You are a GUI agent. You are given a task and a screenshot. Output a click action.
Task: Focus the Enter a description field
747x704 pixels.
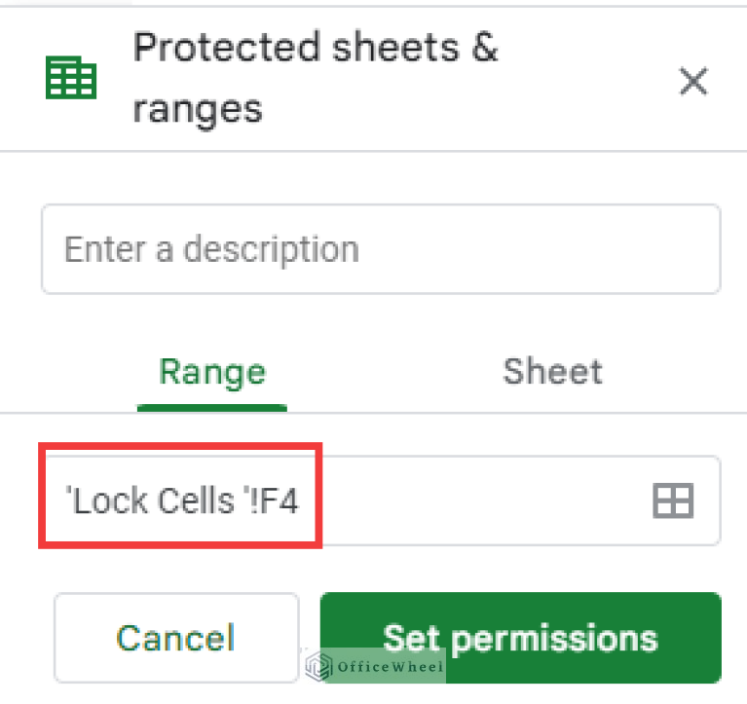[380, 249]
